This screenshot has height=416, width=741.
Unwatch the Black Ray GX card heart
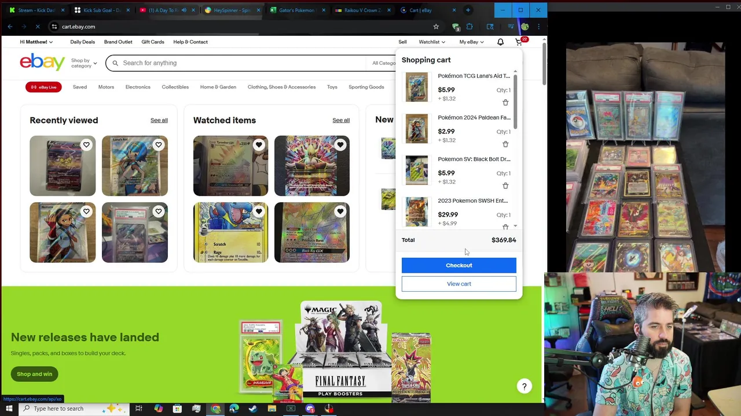point(340,211)
